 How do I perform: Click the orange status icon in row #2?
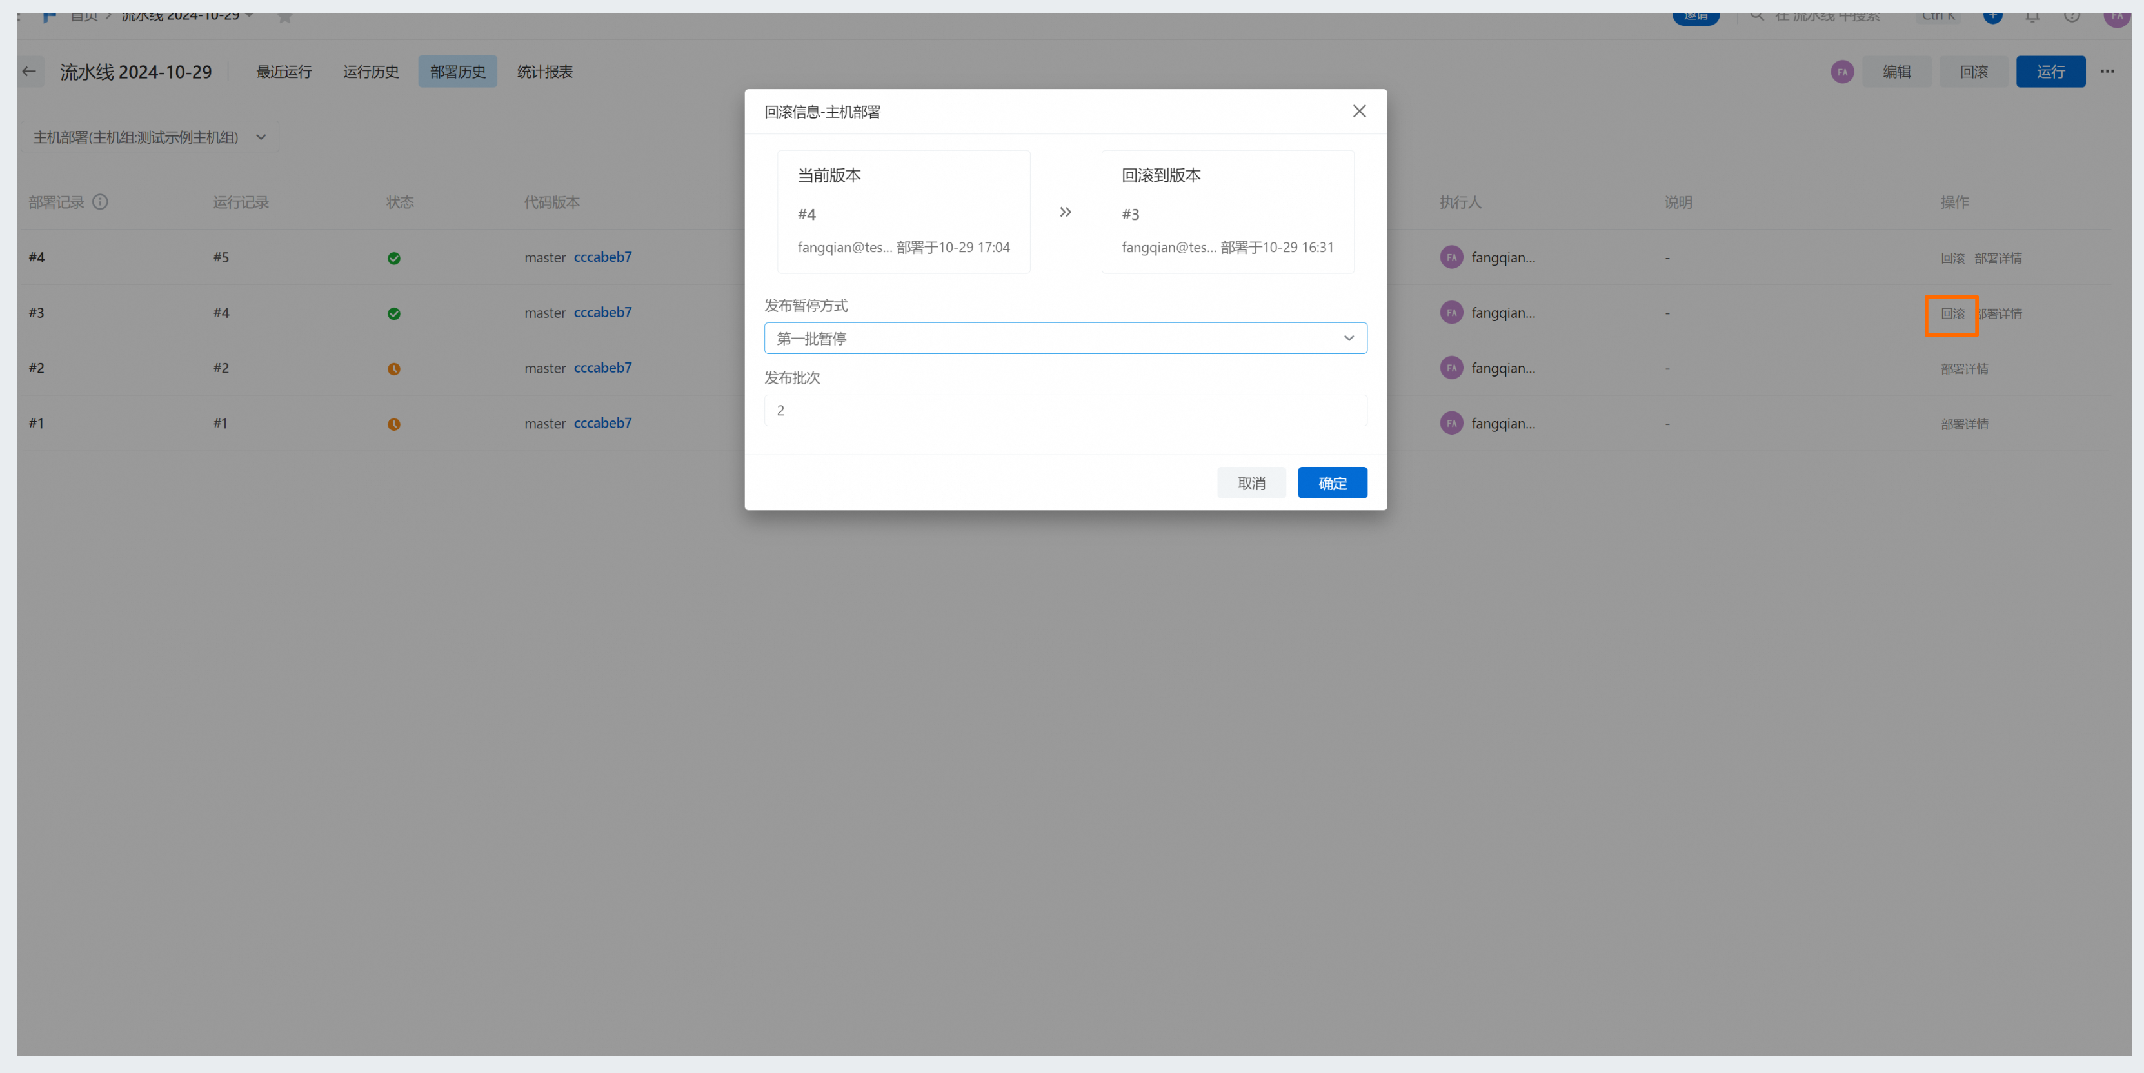(x=393, y=368)
